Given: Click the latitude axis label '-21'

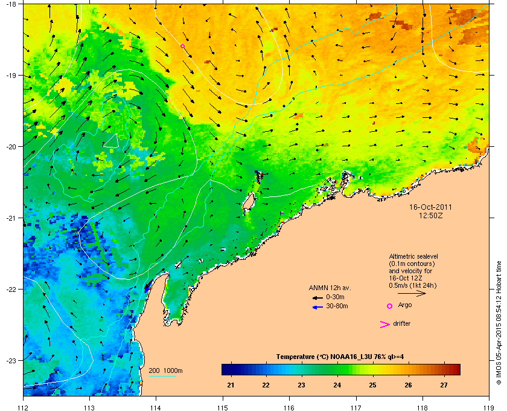Looking at the screenshot, I should pos(11,218).
